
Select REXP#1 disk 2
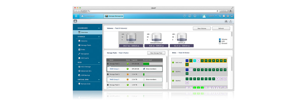click(x=191, y=70)
